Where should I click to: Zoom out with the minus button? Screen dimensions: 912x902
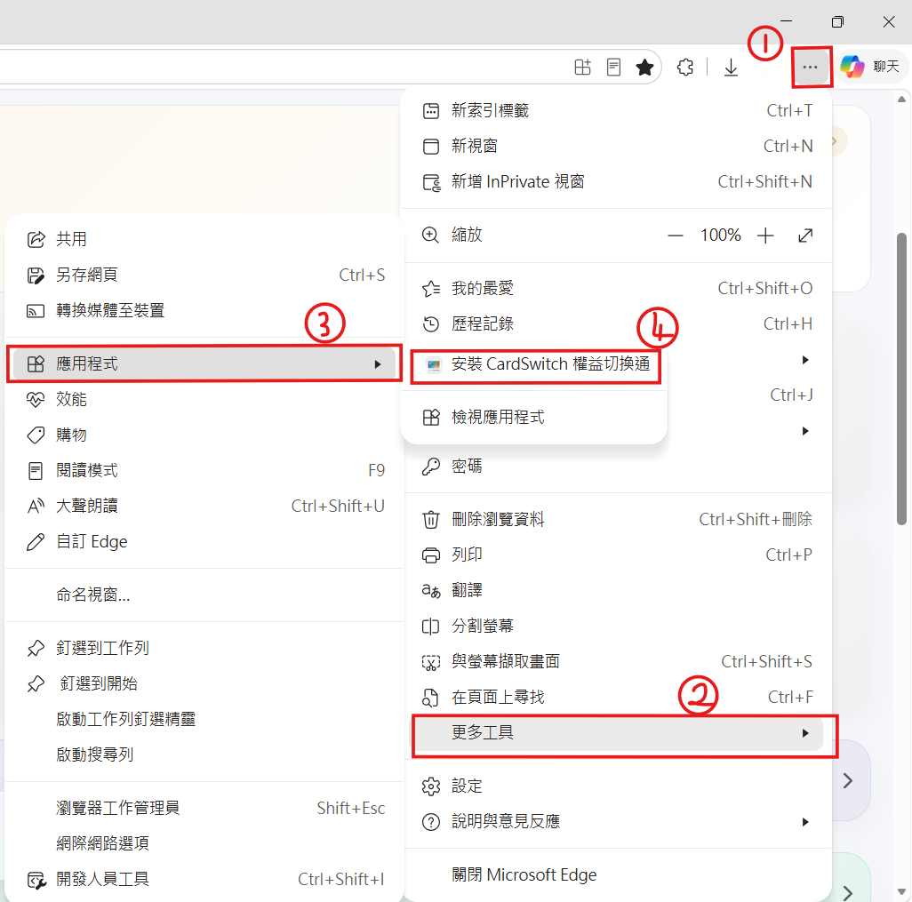pyautogui.click(x=676, y=235)
